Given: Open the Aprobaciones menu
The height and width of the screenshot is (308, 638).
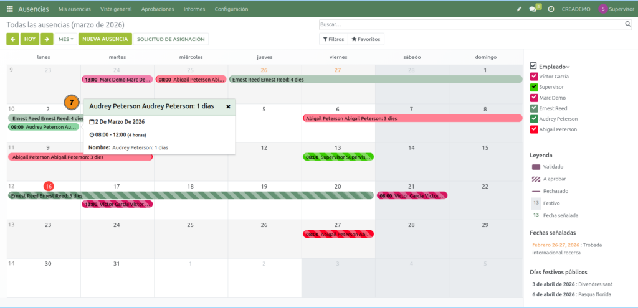Looking at the screenshot, I should coord(158,9).
